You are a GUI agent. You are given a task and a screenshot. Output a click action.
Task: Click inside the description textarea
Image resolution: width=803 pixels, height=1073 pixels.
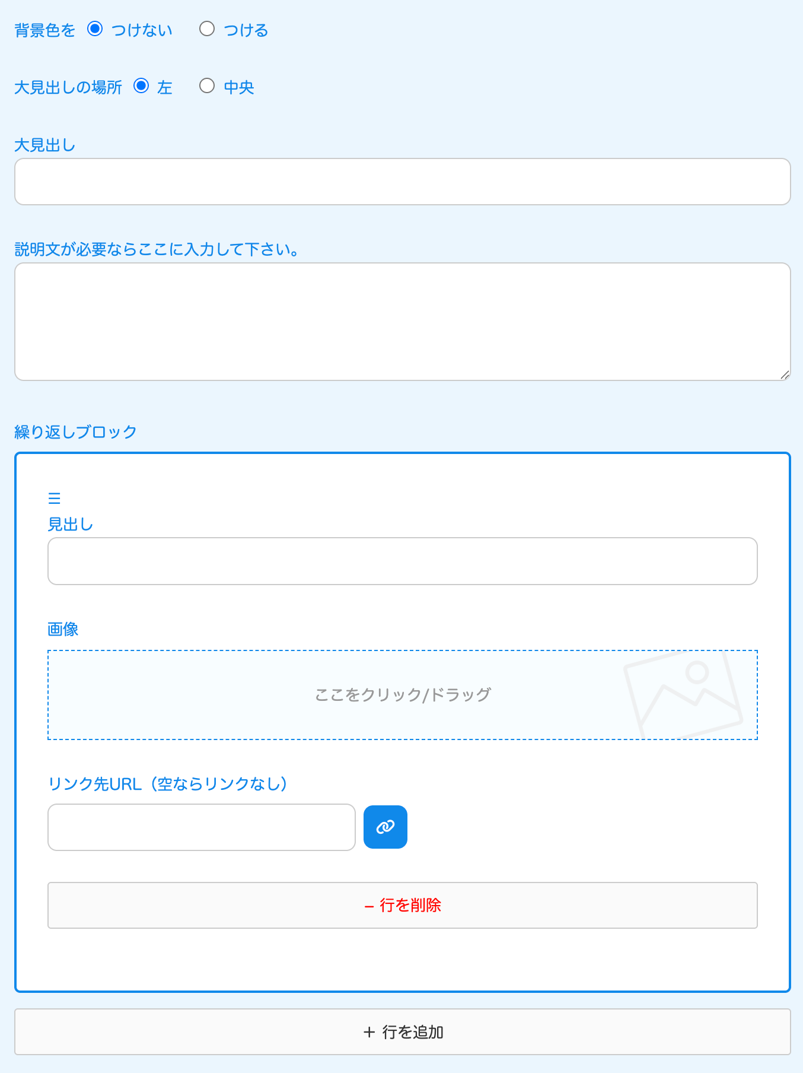coord(402,321)
